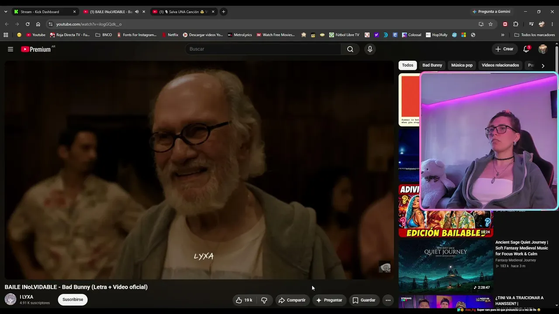Open the ¿TINI VA A TRAICIONAR A HANSSEN? video

tap(519, 301)
